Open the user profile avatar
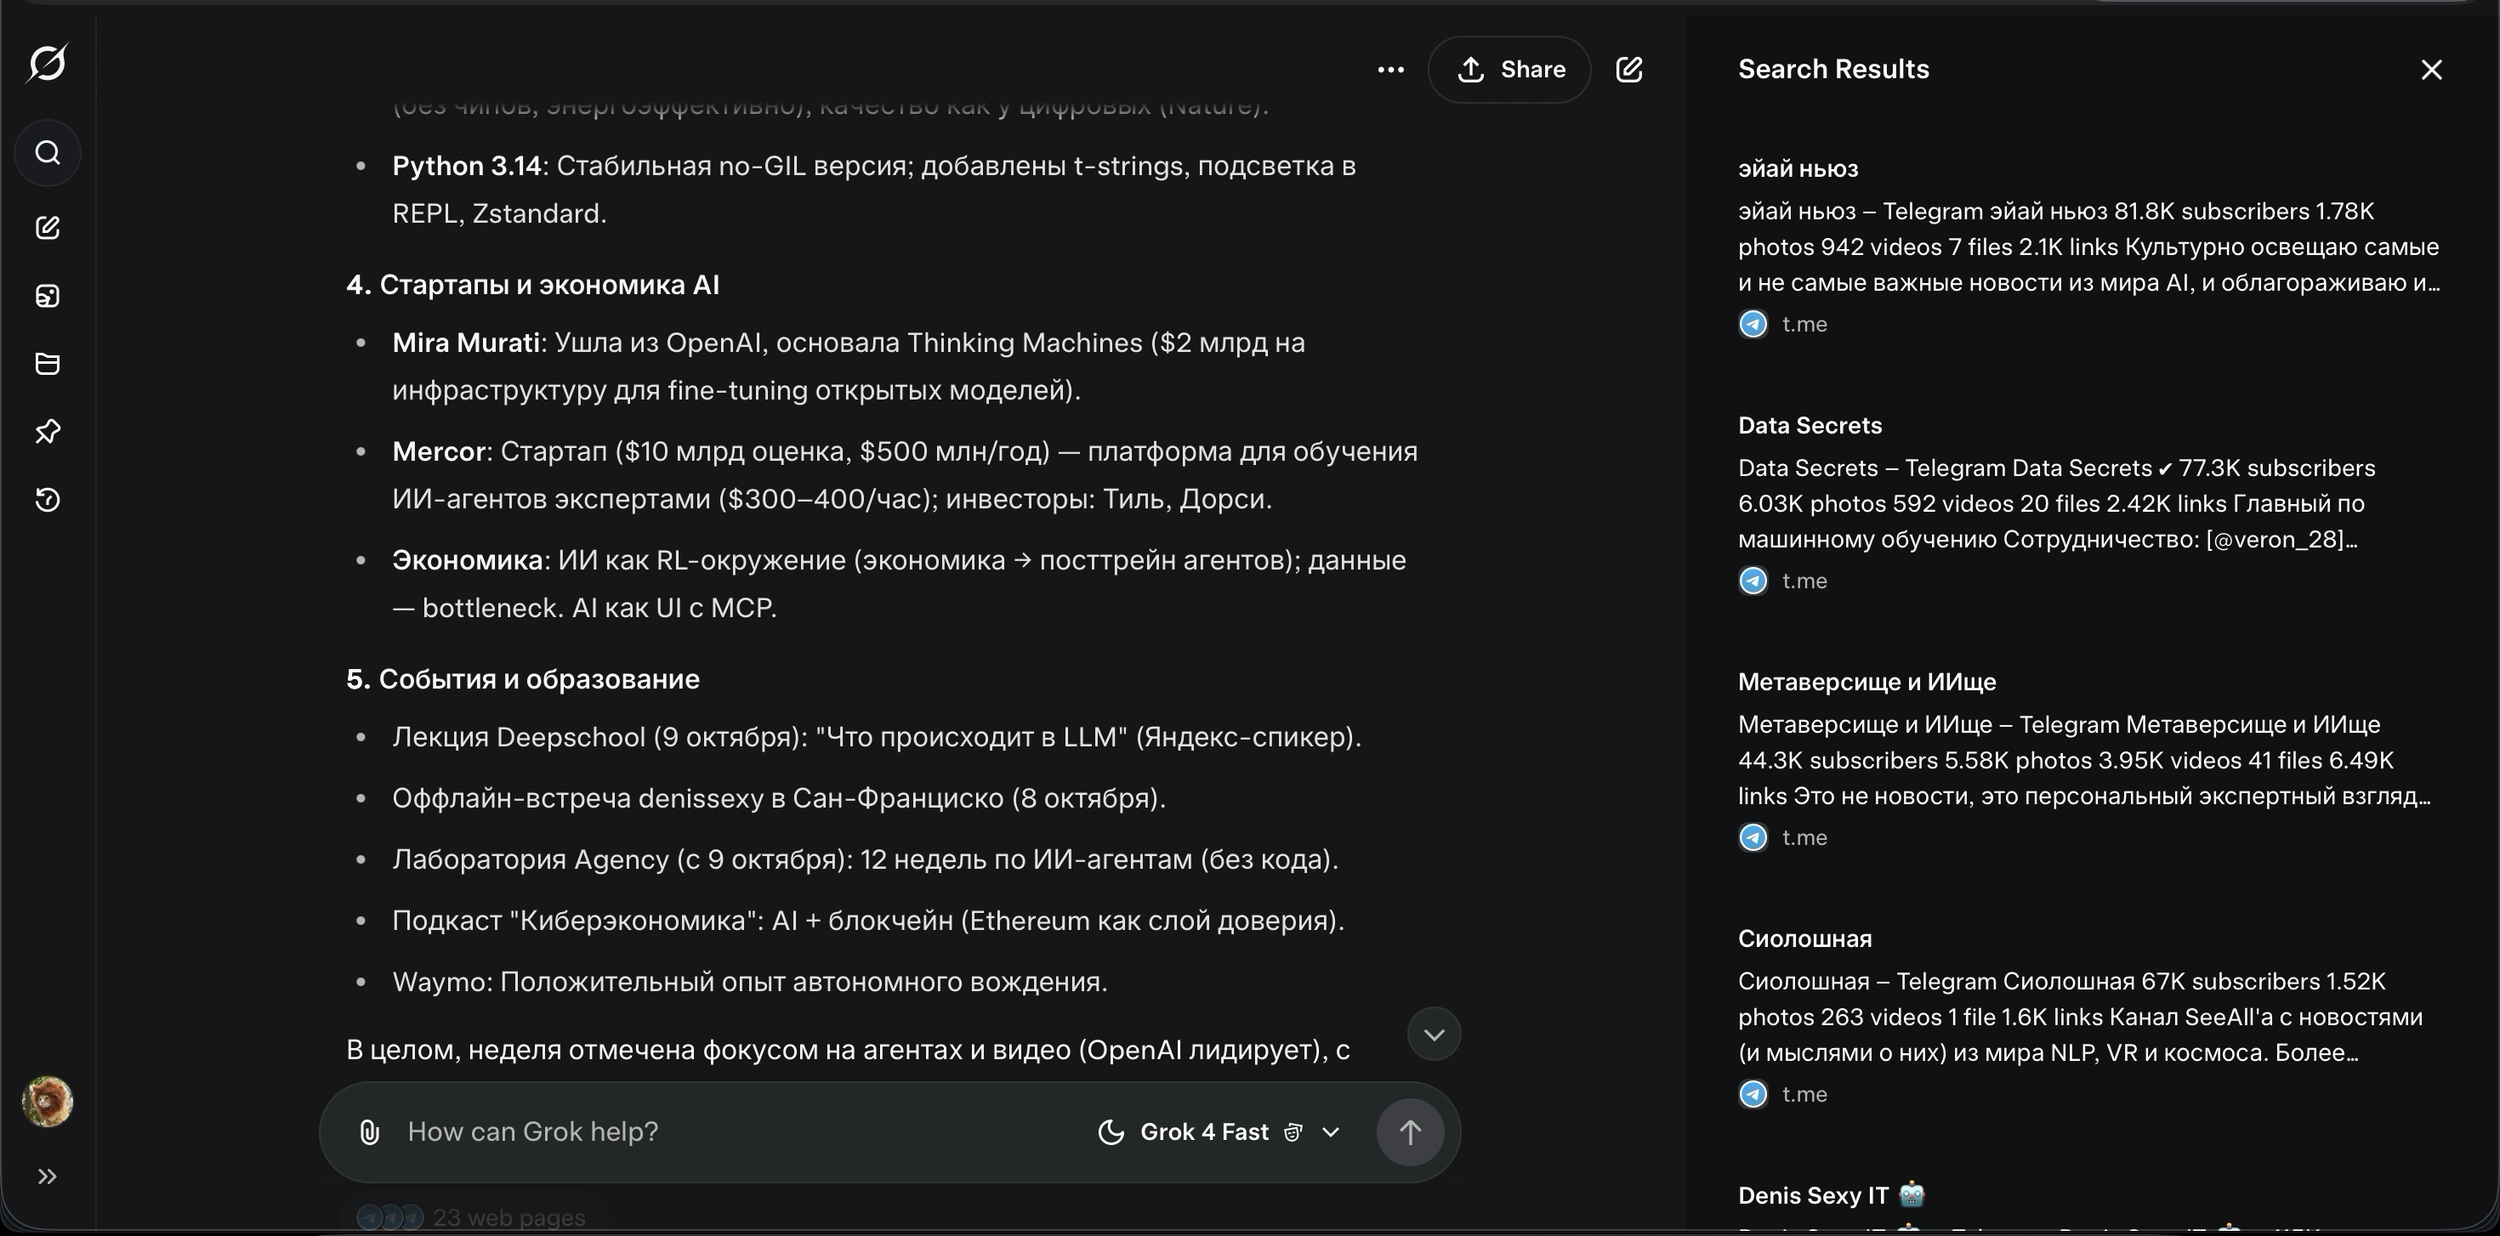This screenshot has width=2500, height=1236. (x=48, y=1101)
